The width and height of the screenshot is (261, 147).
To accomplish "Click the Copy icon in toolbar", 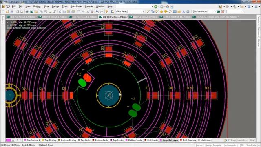I will click(64, 12).
